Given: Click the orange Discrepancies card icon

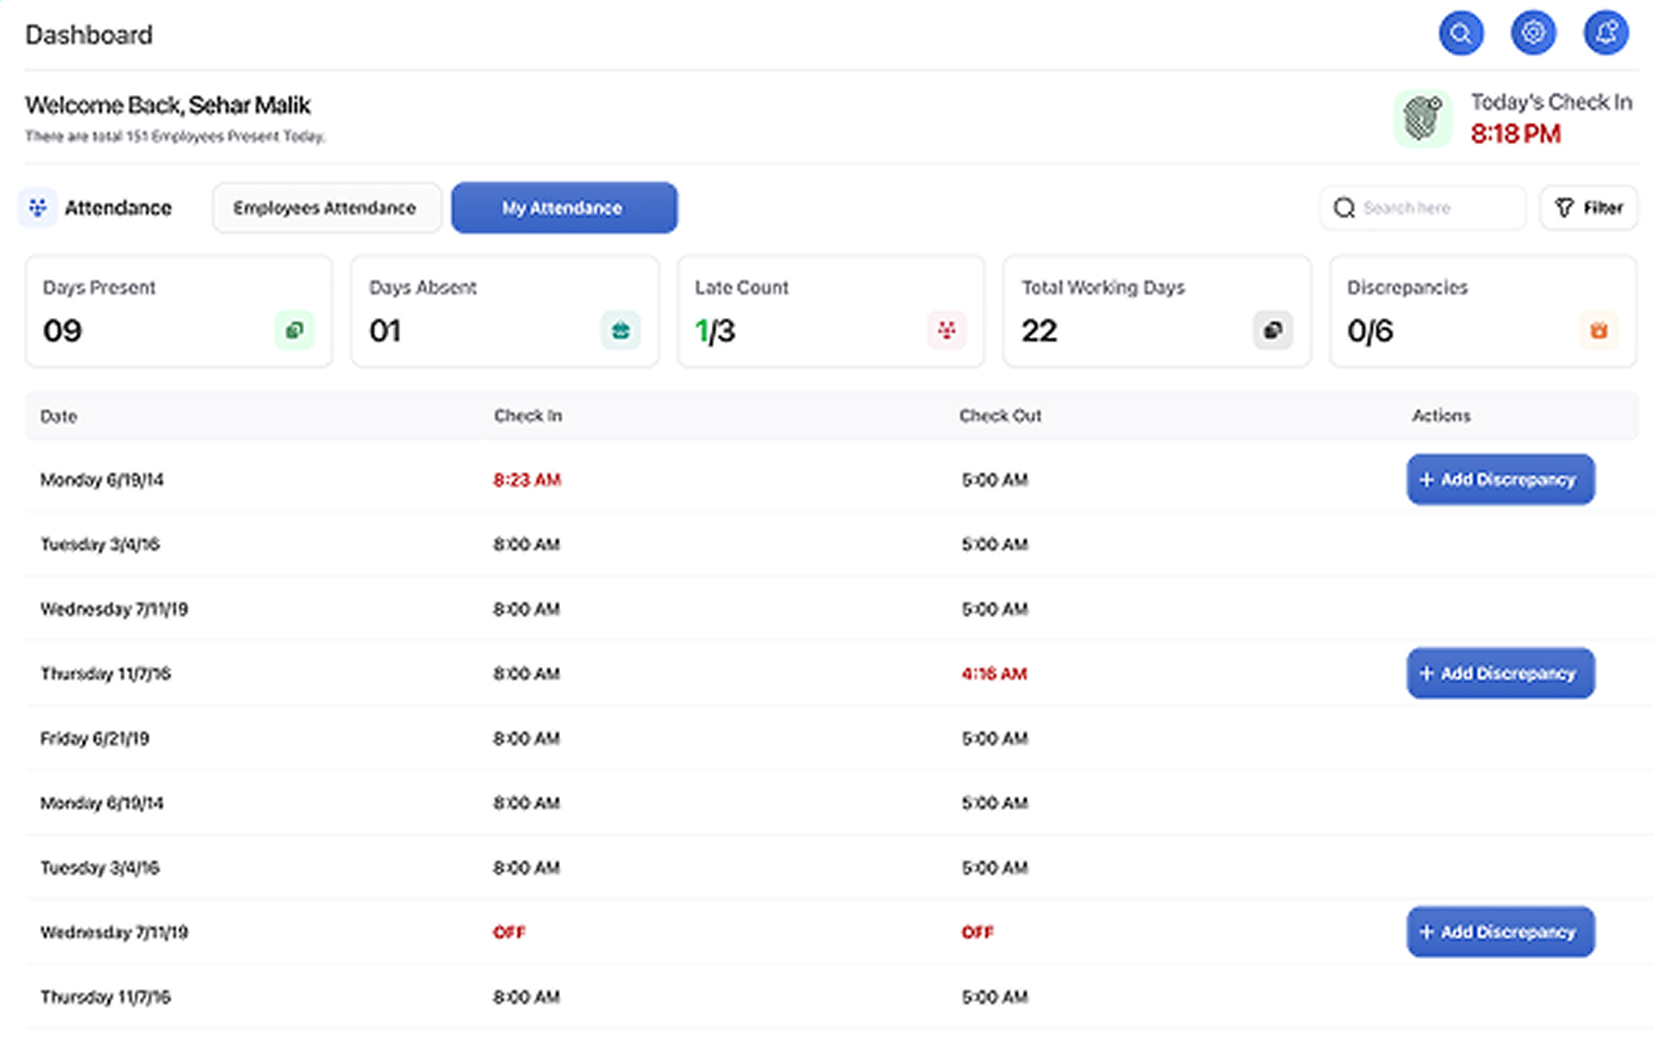Looking at the screenshot, I should pos(1598,330).
